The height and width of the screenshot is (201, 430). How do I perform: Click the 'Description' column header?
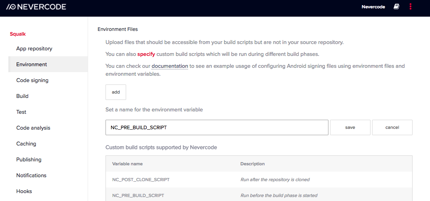[253, 164]
